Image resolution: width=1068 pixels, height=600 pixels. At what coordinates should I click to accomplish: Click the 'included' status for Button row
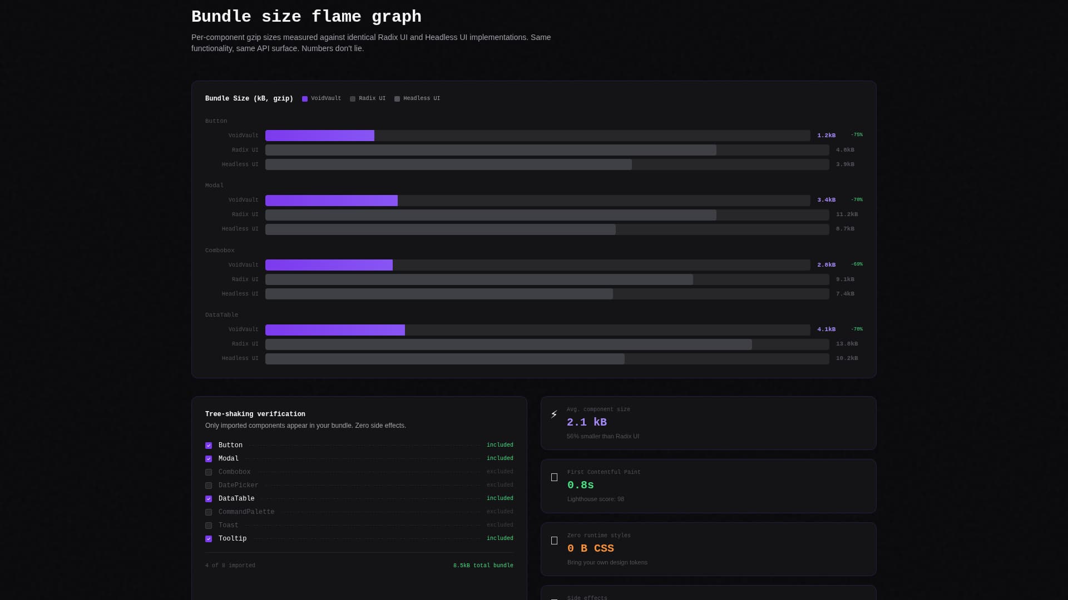coord(500,445)
